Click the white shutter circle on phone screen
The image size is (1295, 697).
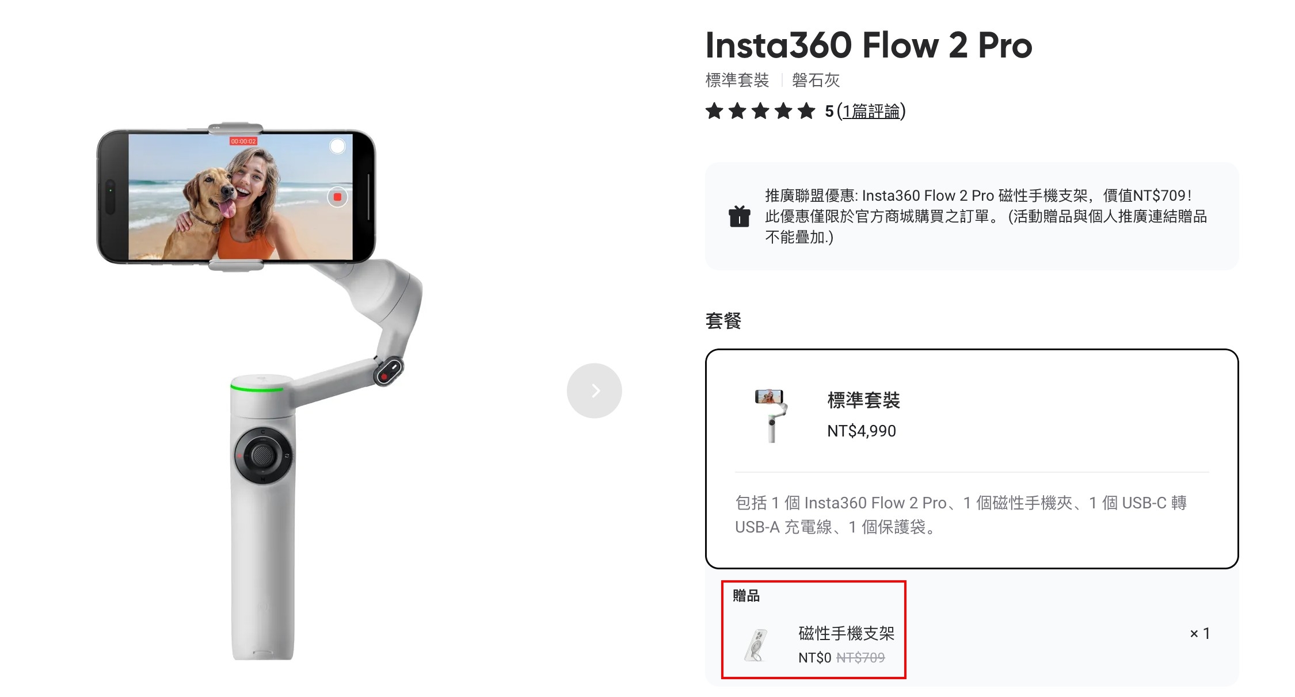[x=337, y=146]
